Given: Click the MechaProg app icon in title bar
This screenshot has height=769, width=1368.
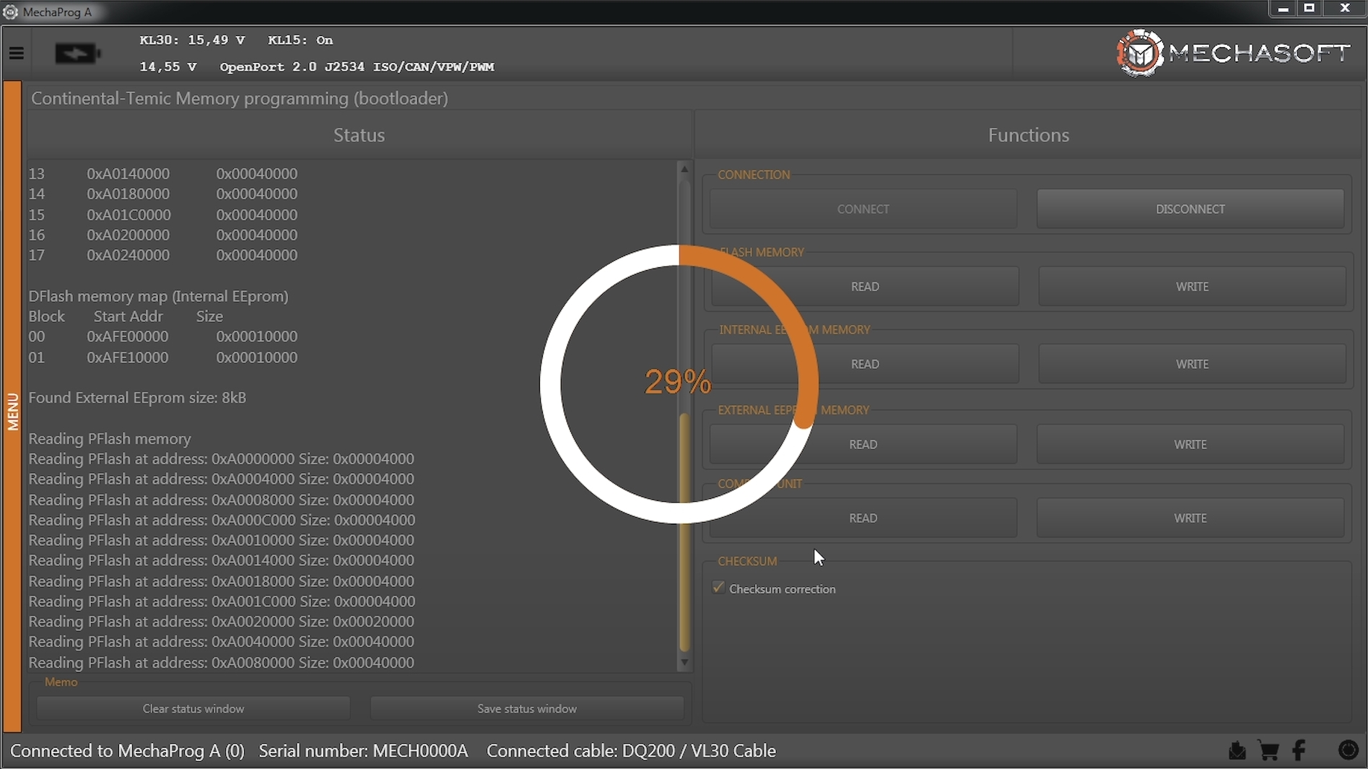Looking at the screenshot, I should pos(10,12).
